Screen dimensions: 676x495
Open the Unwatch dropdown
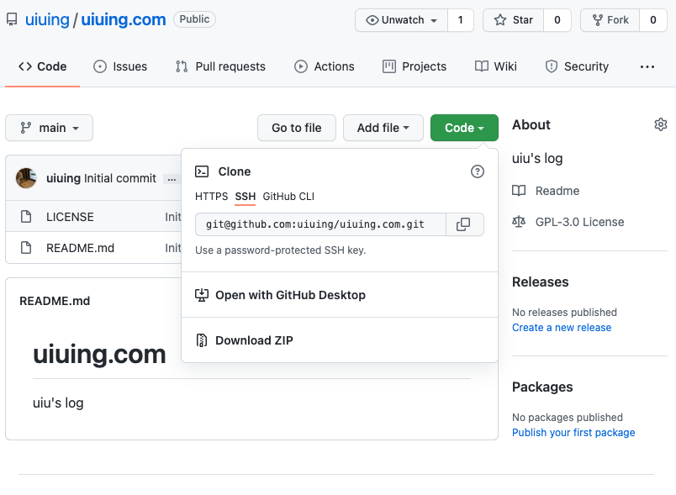click(401, 20)
